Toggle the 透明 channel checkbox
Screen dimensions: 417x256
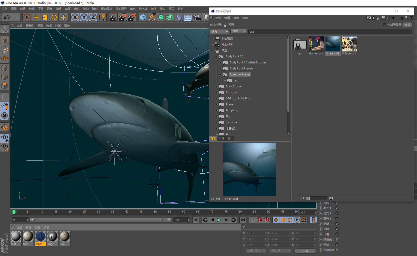[337, 224]
